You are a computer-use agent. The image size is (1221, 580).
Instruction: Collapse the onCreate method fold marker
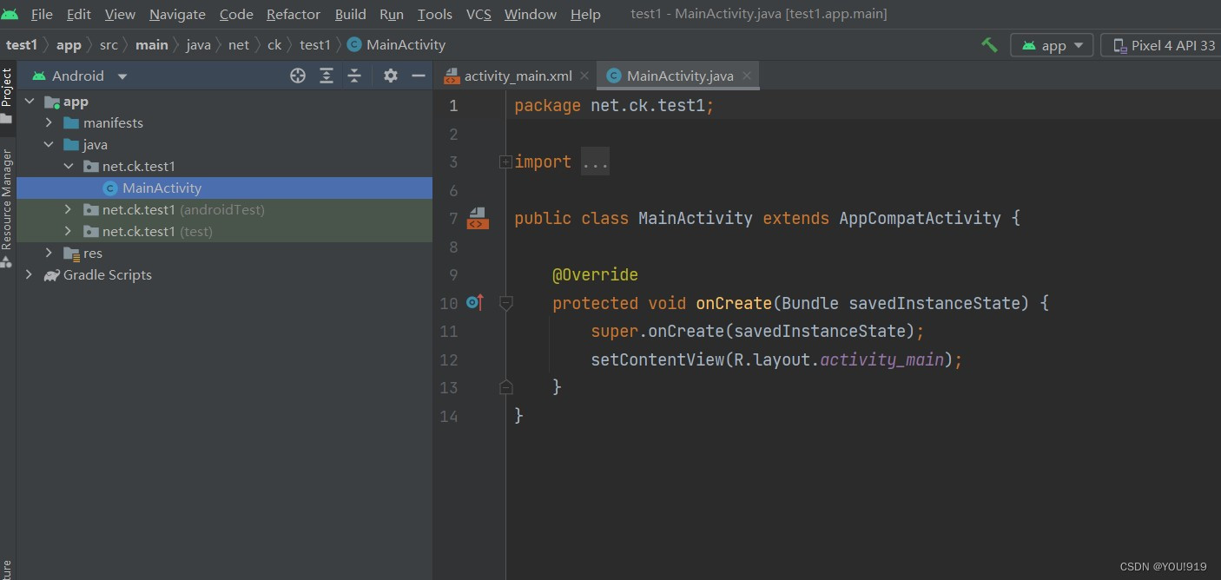505,303
